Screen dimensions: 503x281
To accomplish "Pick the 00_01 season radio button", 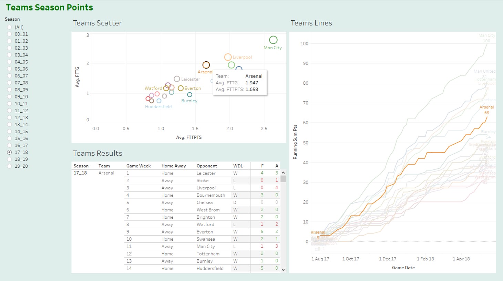I will tap(10, 34).
